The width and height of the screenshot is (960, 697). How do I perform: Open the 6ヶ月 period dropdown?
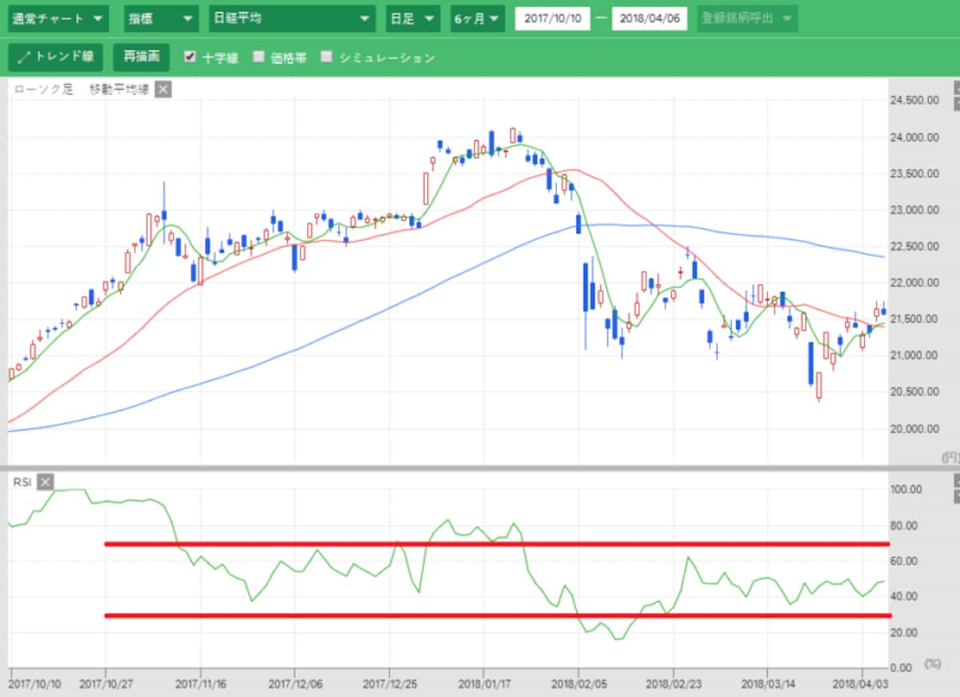pyautogui.click(x=477, y=18)
